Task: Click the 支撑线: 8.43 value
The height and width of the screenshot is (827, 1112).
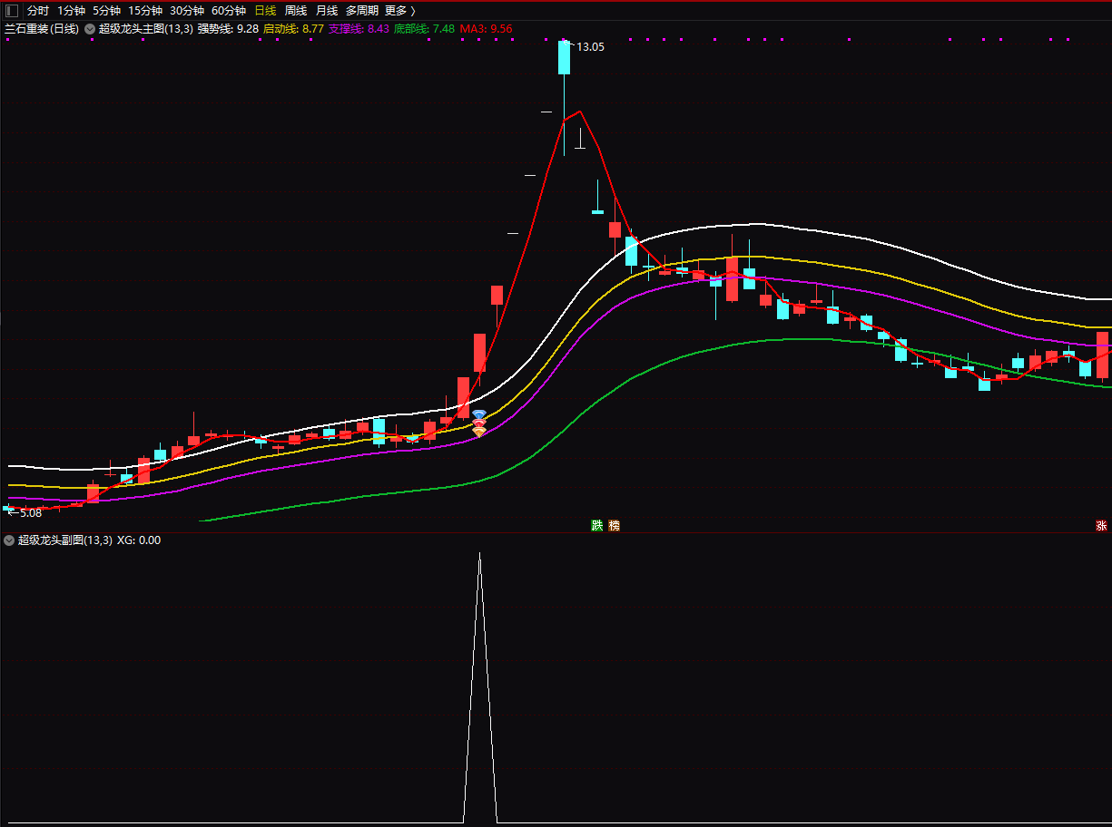Action: click(359, 29)
